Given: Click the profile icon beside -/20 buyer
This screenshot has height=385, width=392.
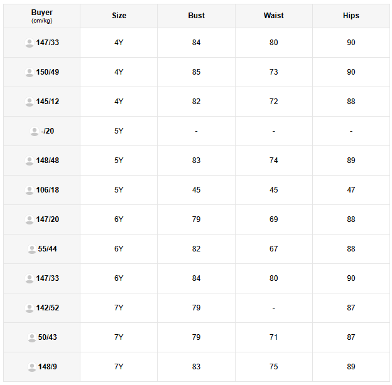Looking at the screenshot, I should [x=34, y=131].
